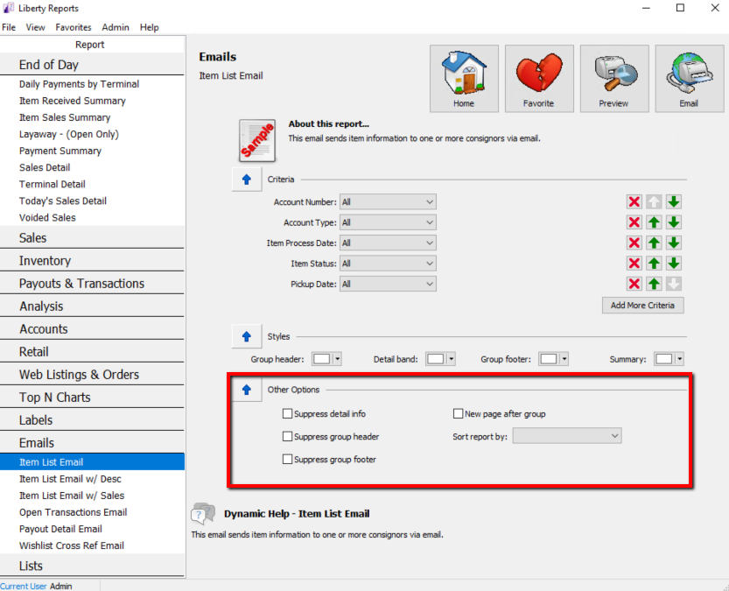Click the Current User link
The height and width of the screenshot is (591, 729).
pos(24,586)
